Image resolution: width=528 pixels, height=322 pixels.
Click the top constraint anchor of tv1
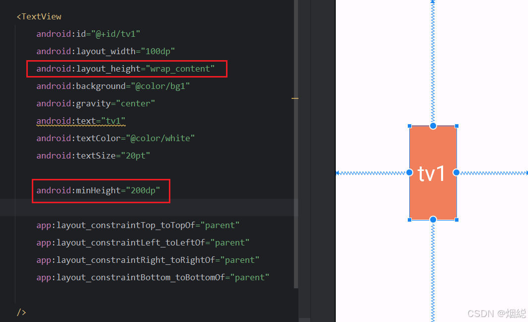[x=433, y=125]
